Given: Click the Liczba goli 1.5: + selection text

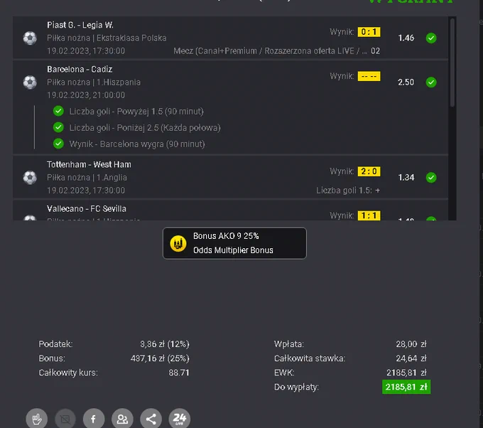Looking at the screenshot, I should 348,191.
